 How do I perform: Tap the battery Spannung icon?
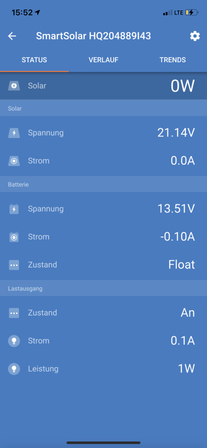click(14, 209)
